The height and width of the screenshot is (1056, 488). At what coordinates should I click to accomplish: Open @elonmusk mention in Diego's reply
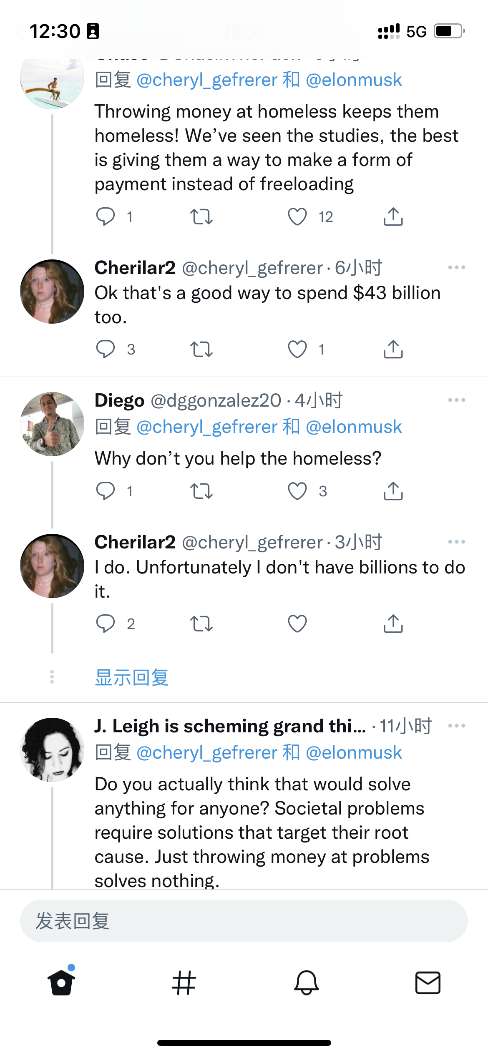click(x=354, y=427)
